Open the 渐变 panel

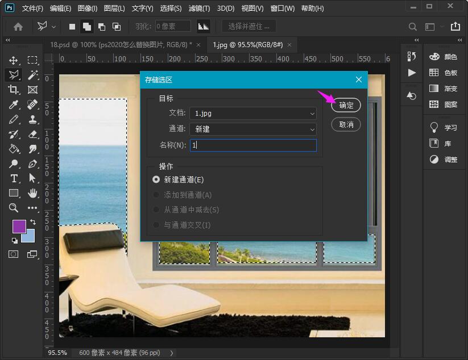444,89
